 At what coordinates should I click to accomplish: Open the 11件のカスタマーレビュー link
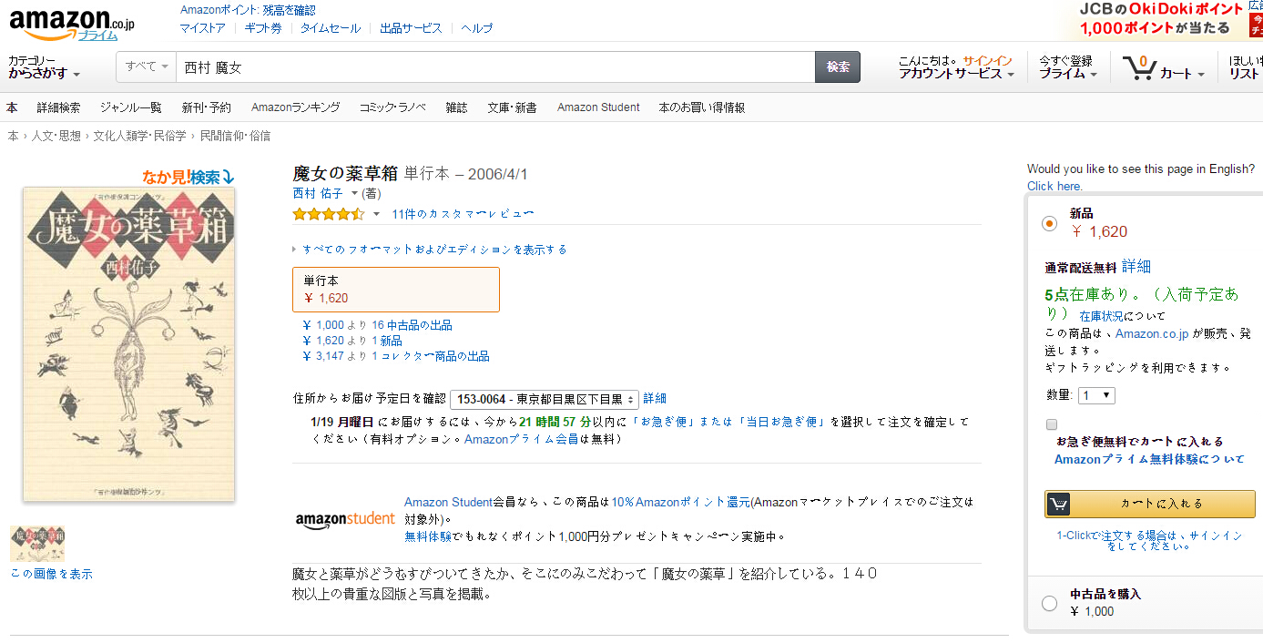(463, 215)
